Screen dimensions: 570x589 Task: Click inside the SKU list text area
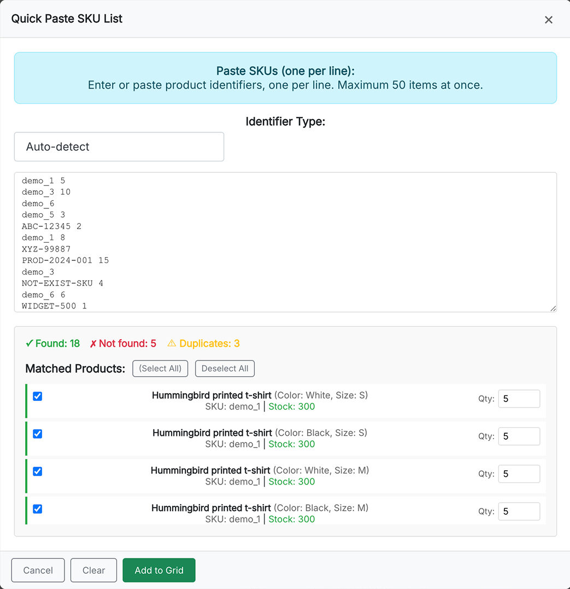(x=285, y=242)
